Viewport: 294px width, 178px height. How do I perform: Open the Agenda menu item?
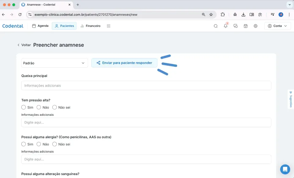(x=40, y=26)
